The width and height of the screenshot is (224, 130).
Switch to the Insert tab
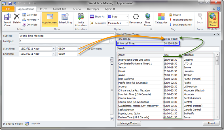coord(43,9)
